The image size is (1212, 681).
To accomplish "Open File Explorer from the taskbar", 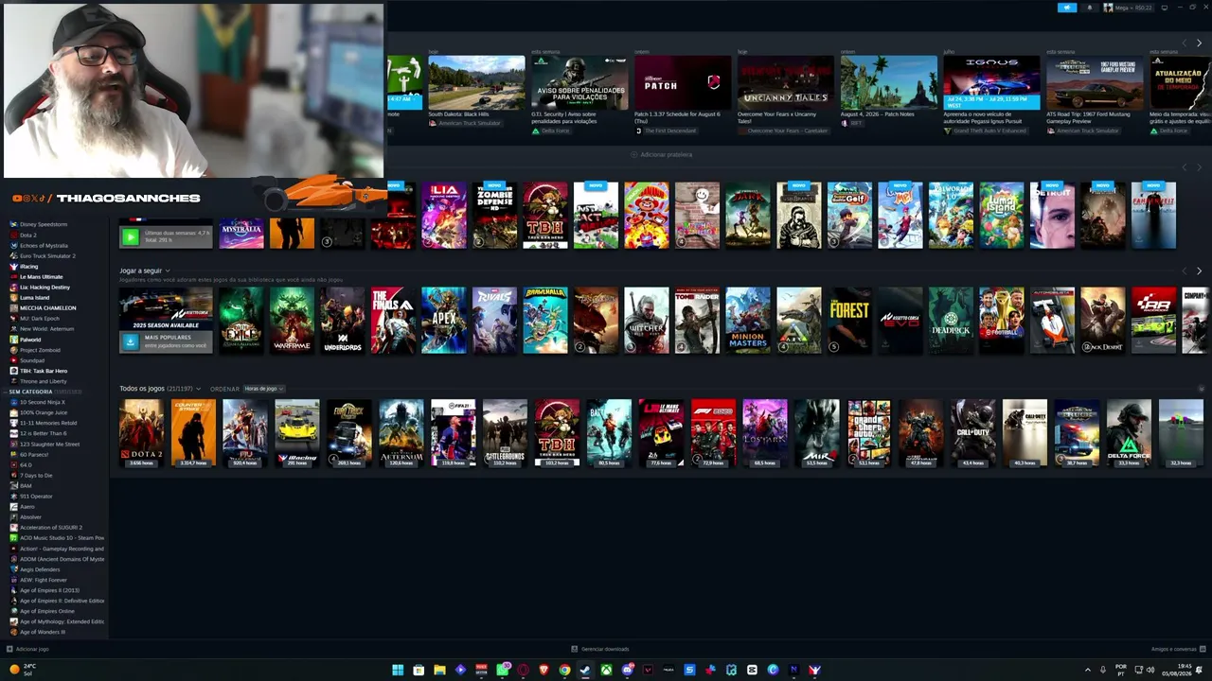I will [439, 670].
